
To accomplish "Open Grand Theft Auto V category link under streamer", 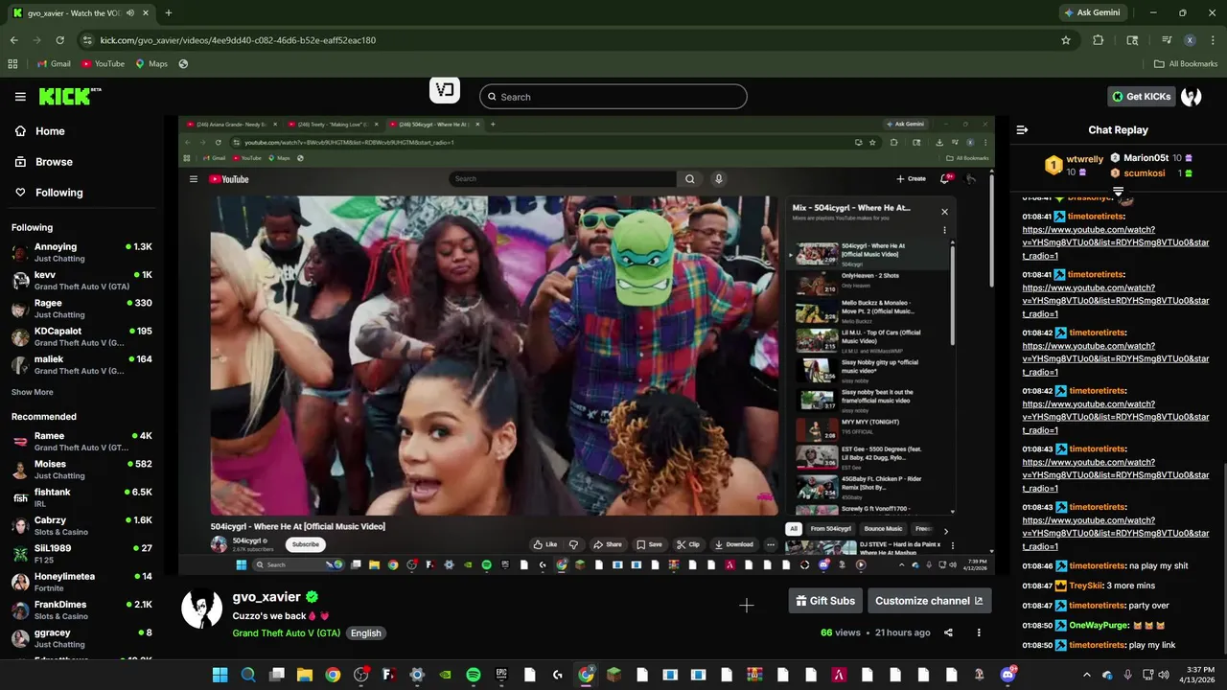I will [286, 633].
